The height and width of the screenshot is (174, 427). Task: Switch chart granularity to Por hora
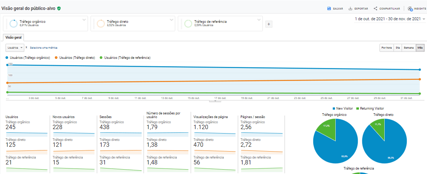[x=387, y=48]
